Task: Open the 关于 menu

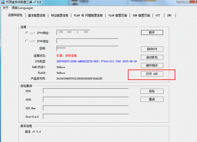Action: (5, 8)
